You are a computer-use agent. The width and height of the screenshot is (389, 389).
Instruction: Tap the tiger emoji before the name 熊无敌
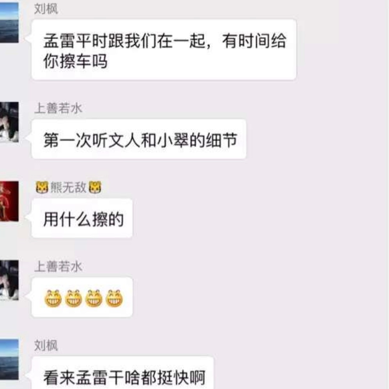coord(42,187)
